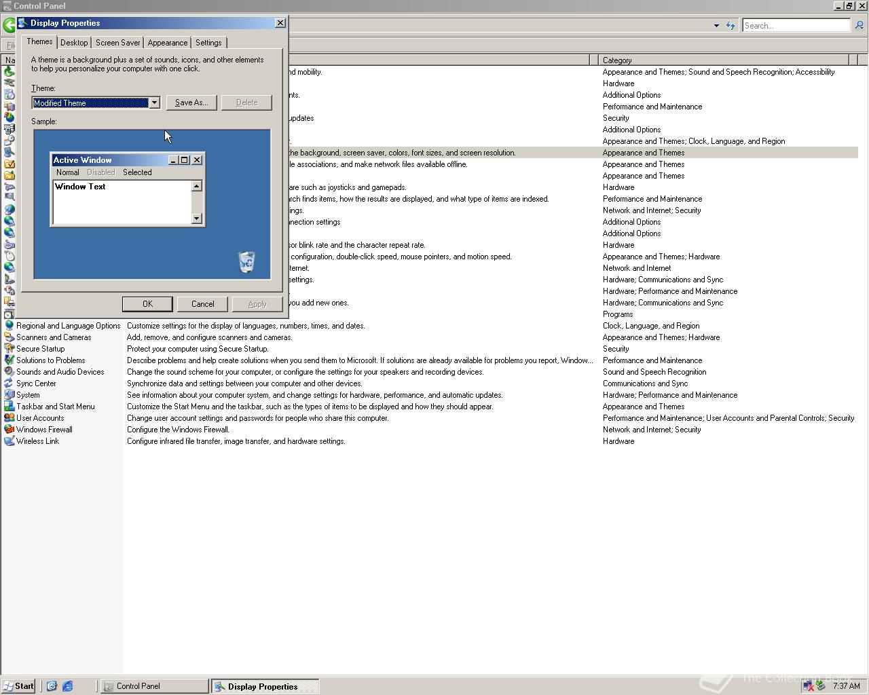This screenshot has height=695, width=869.
Task: Open the Start menu
Action: pyautogui.click(x=18, y=686)
